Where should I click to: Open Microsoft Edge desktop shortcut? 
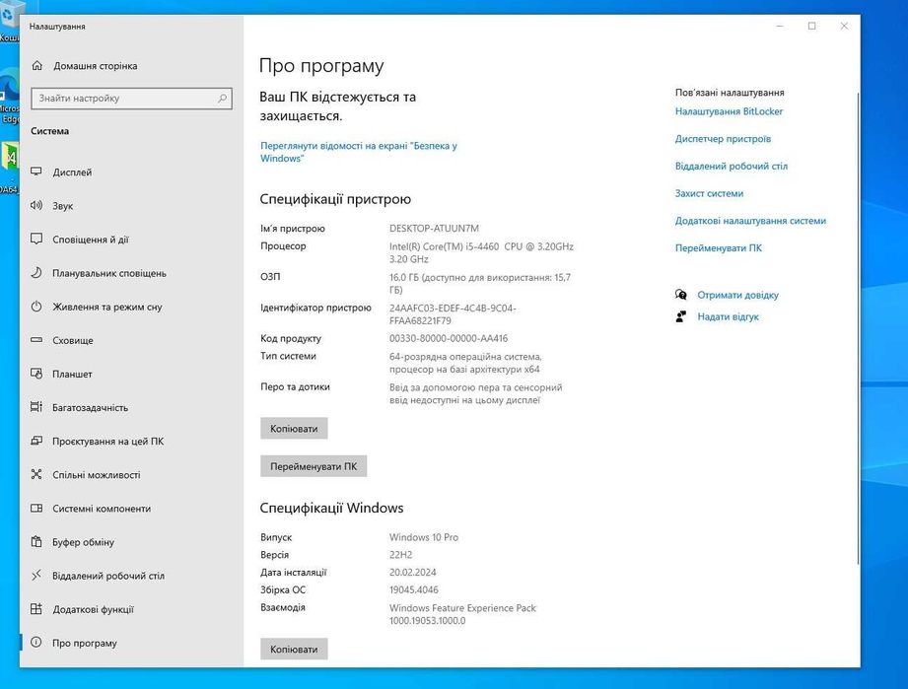[x=9, y=97]
